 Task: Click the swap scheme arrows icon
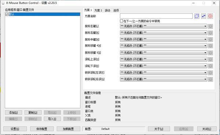(203, 16)
